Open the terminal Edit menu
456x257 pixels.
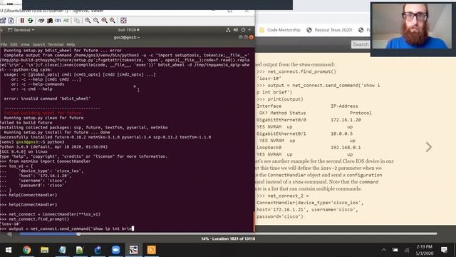[14, 44]
